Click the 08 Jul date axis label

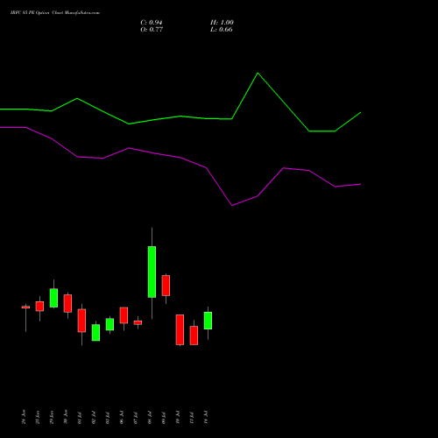click(x=150, y=417)
